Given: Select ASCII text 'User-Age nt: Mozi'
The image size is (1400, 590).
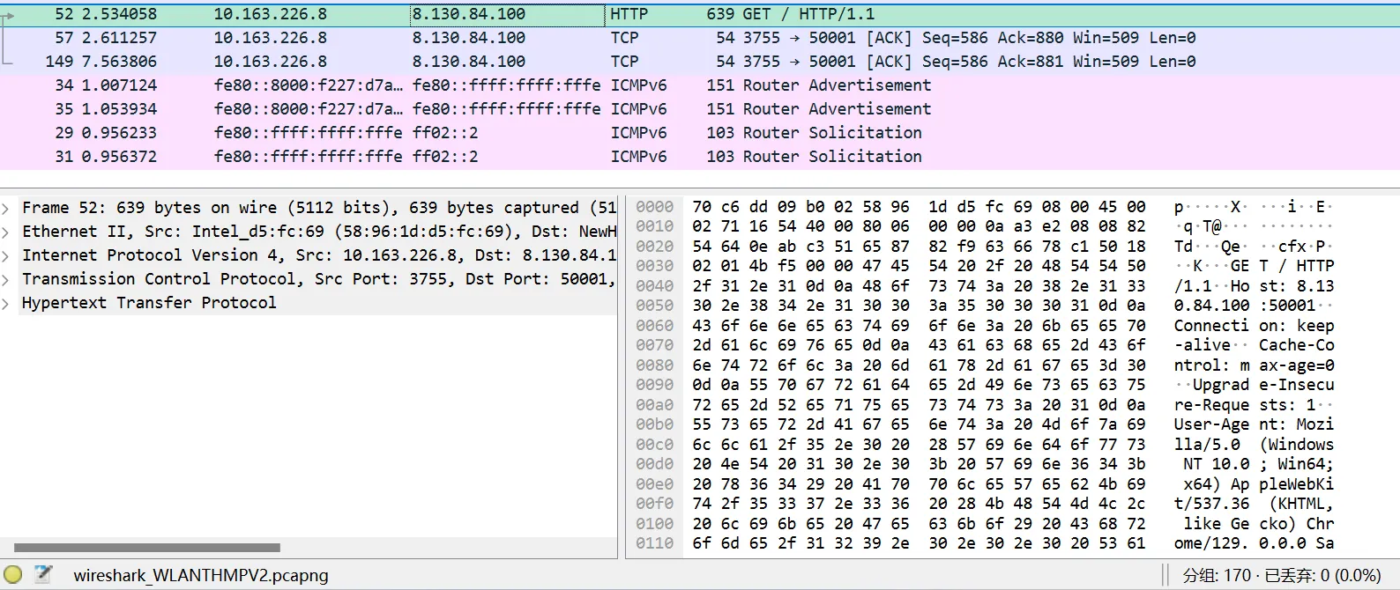Looking at the screenshot, I should click(1254, 424).
